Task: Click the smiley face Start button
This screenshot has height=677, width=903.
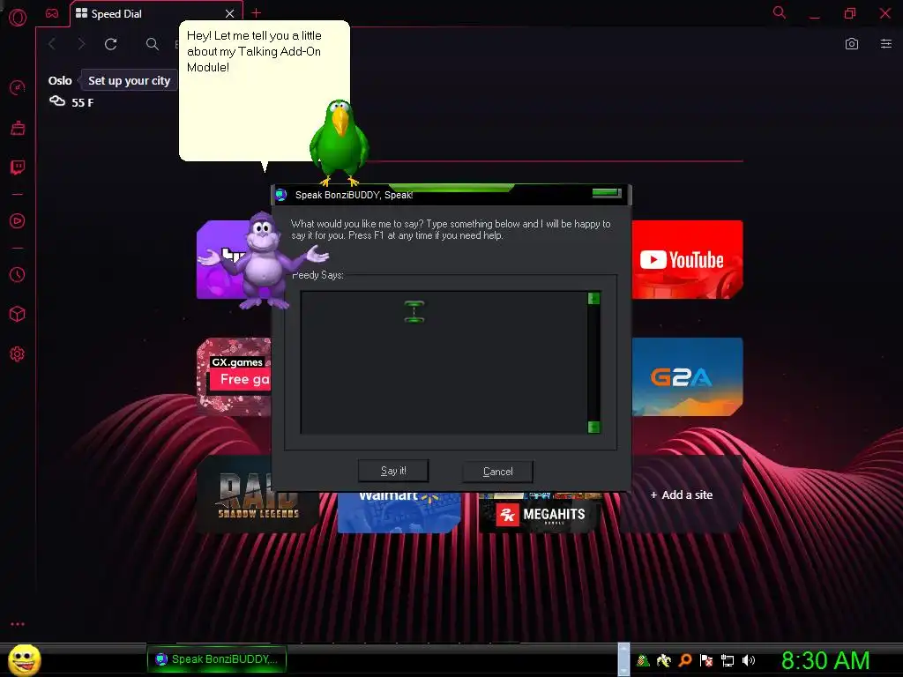Action: pos(24,659)
